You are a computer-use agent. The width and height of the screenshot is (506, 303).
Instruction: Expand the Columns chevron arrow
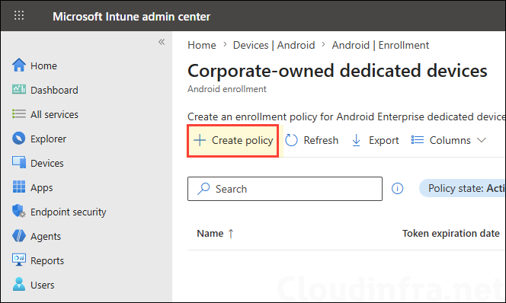pyautogui.click(x=482, y=140)
